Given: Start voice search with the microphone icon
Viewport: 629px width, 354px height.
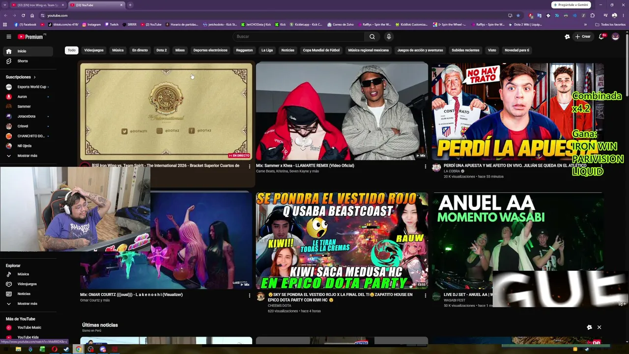Looking at the screenshot, I should 389,36.
